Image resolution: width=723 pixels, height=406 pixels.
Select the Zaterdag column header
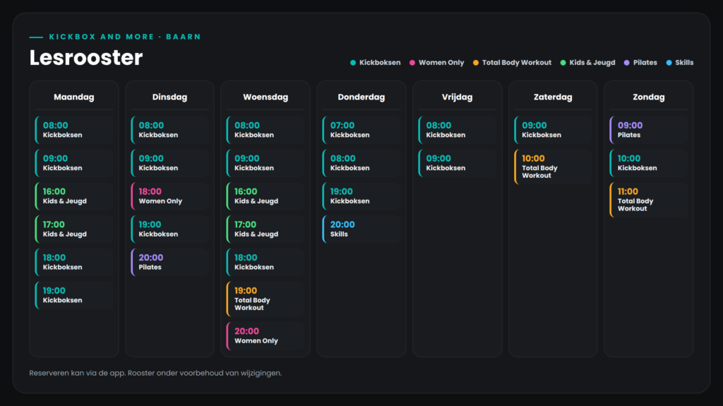pos(553,97)
